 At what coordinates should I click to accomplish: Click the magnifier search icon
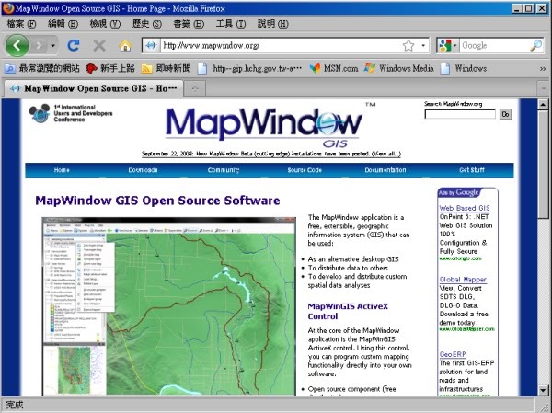click(536, 45)
